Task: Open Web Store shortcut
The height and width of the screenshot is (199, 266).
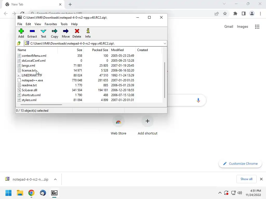Action: coord(118,125)
